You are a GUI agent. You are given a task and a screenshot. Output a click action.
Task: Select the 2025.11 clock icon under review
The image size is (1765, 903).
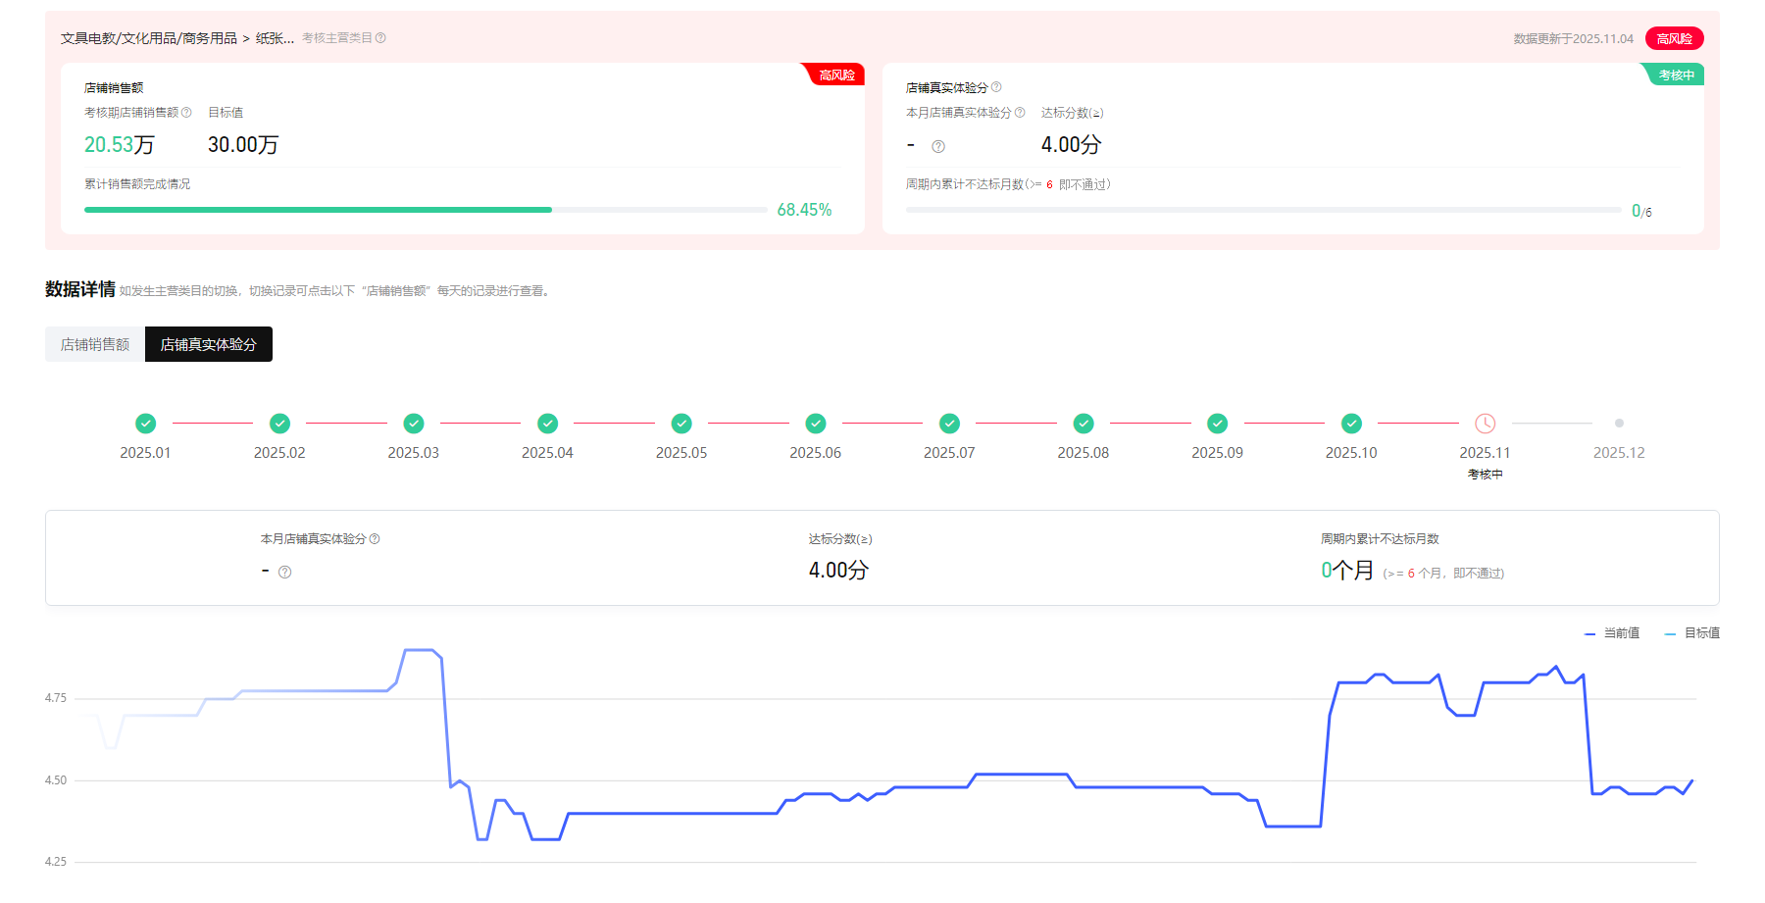(x=1485, y=424)
